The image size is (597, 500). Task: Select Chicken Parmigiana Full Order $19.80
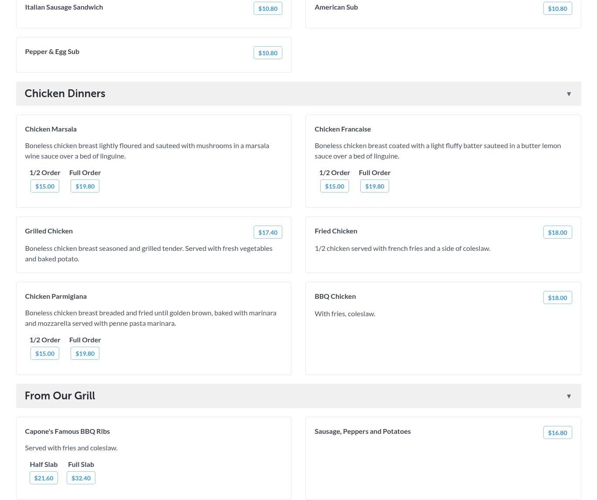click(85, 354)
